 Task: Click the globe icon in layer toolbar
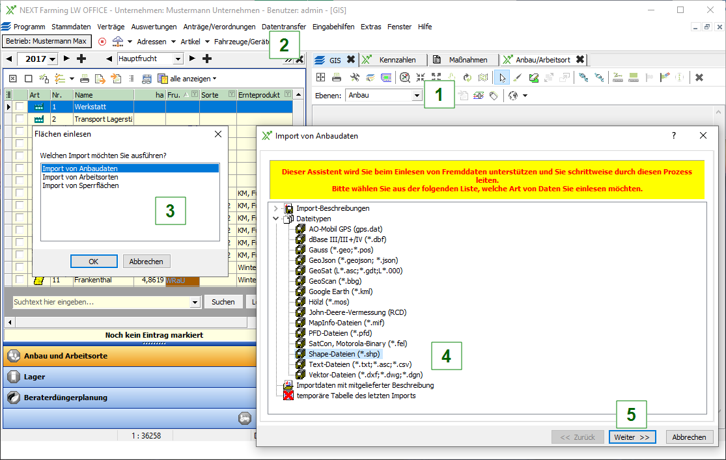(x=512, y=96)
